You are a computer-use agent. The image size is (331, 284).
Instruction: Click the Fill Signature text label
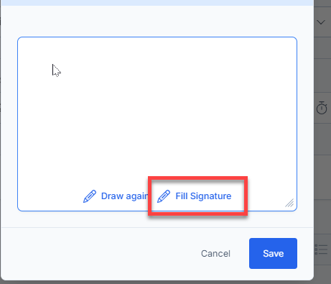tap(203, 196)
